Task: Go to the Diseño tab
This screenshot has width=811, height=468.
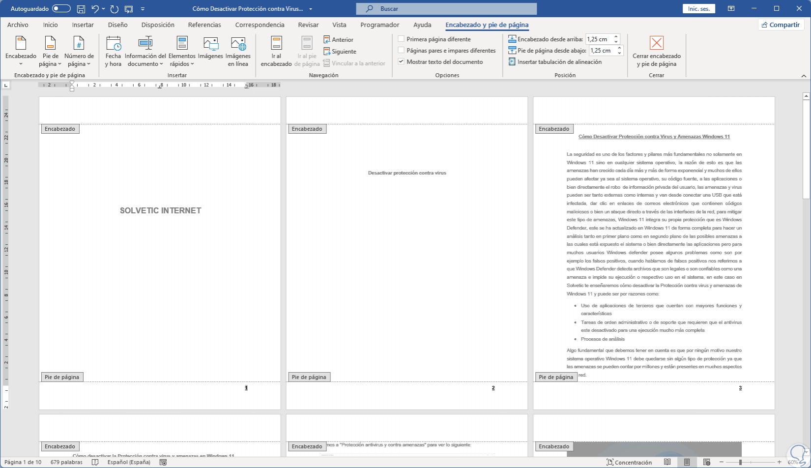Action: 118,25
